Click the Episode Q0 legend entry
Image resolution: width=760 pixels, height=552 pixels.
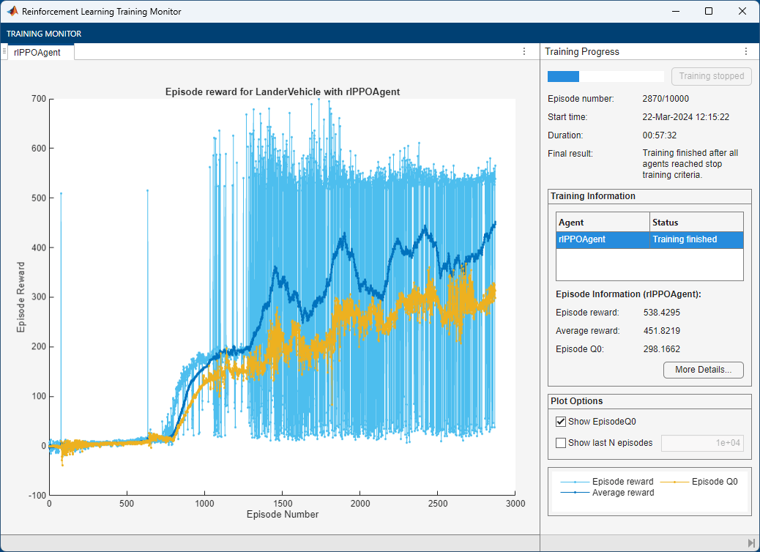(x=699, y=482)
